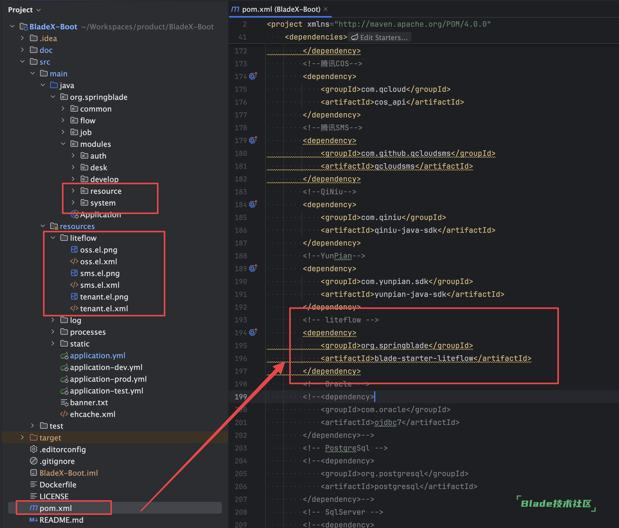Screen dimensions: 619x528
Task: Click the application-dev.yml Spring icon
Action: pos(64,367)
